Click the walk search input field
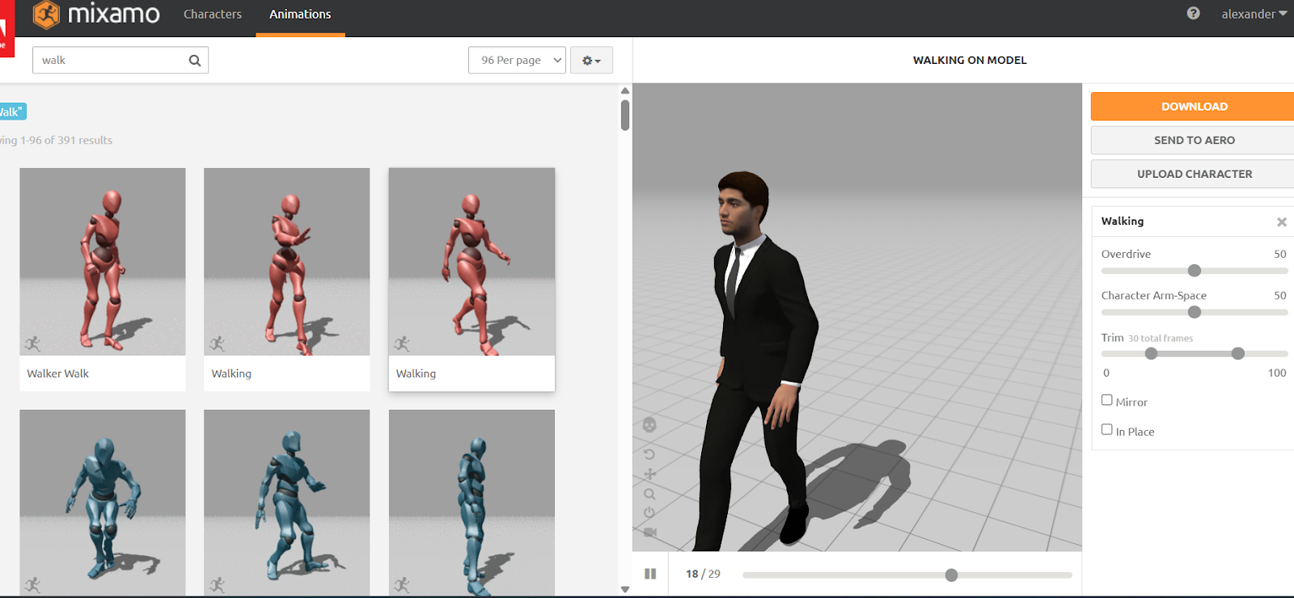Viewport: 1294px width, 598px height. (121, 60)
